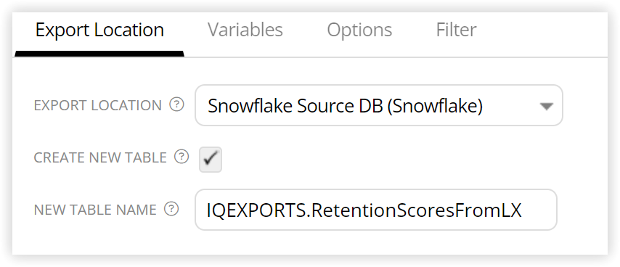620x267 pixels.
Task: Click help icon next to CREATE NEW TABLE
Action: [181, 157]
